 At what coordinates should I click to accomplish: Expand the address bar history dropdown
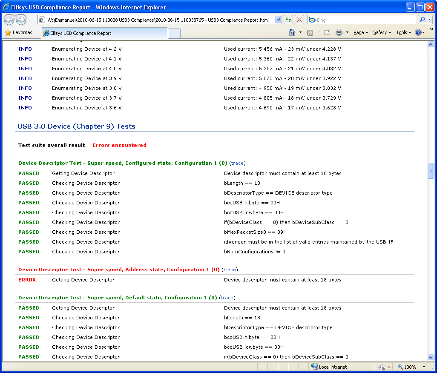(x=278, y=20)
